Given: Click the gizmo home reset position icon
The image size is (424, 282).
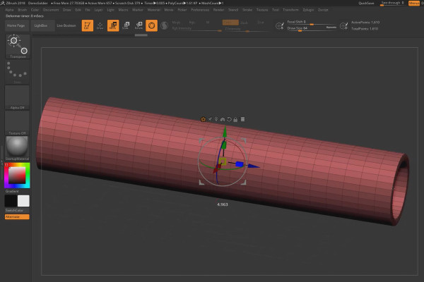Looking at the screenshot, I should [223, 119].
